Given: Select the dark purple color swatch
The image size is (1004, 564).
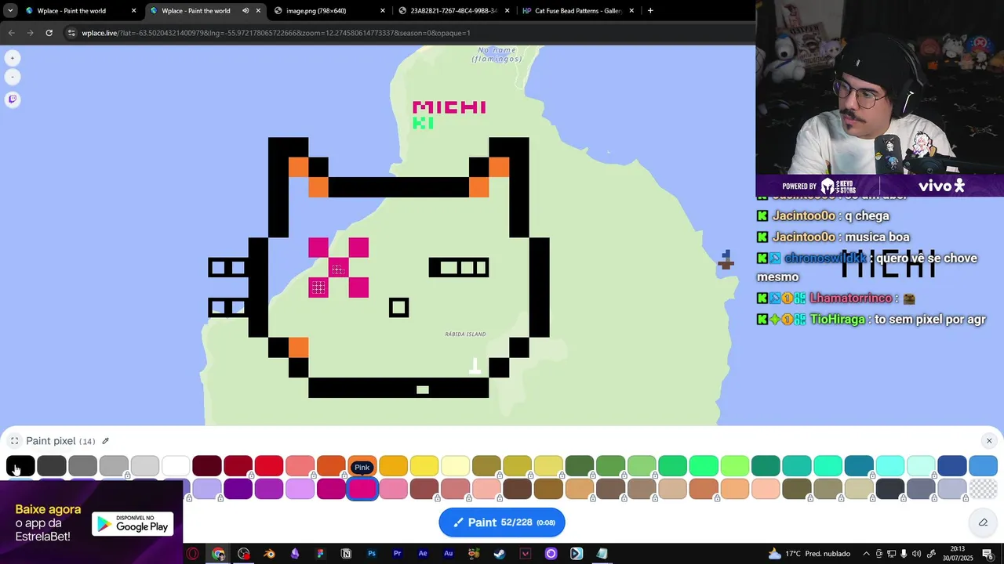Looking at the screenshot, I should coord(238,489).
